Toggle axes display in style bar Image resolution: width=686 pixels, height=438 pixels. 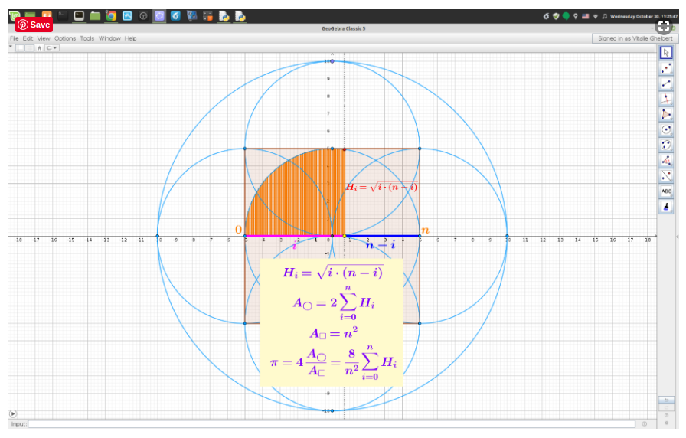[x=20, y=48]
